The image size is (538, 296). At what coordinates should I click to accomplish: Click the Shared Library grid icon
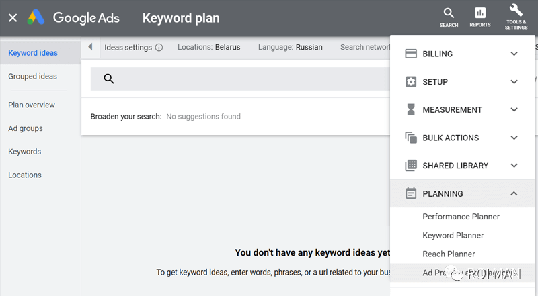[411, 166]
